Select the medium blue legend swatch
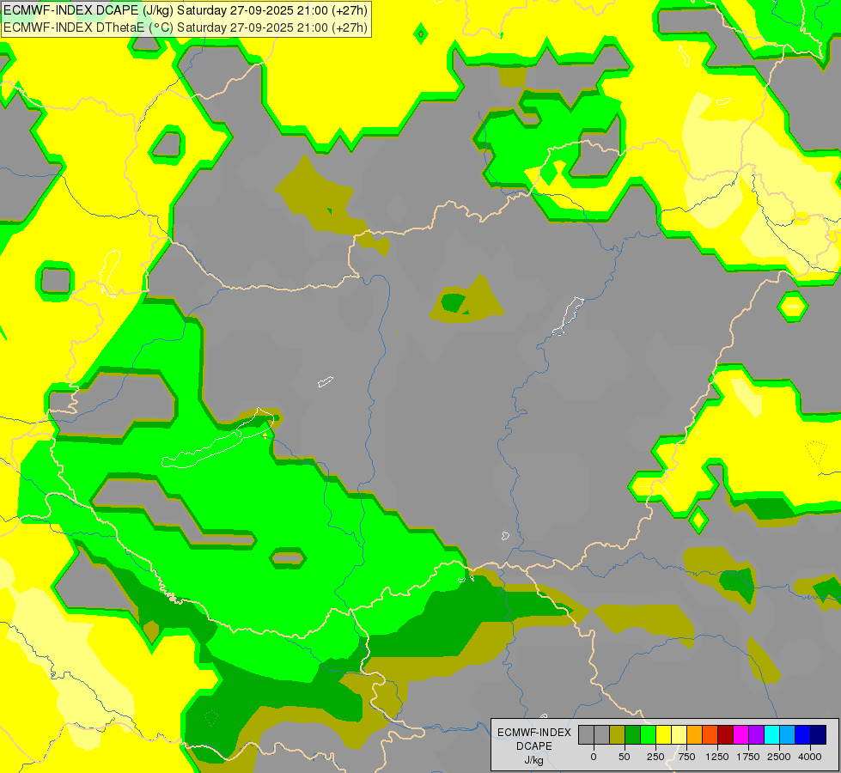The image size is (841, 773). pyautogui.click(x=803, y=734)
